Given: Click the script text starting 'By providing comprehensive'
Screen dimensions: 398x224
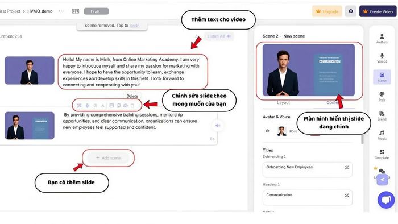Looking at the screenshot, I should [x=130, y=121].
